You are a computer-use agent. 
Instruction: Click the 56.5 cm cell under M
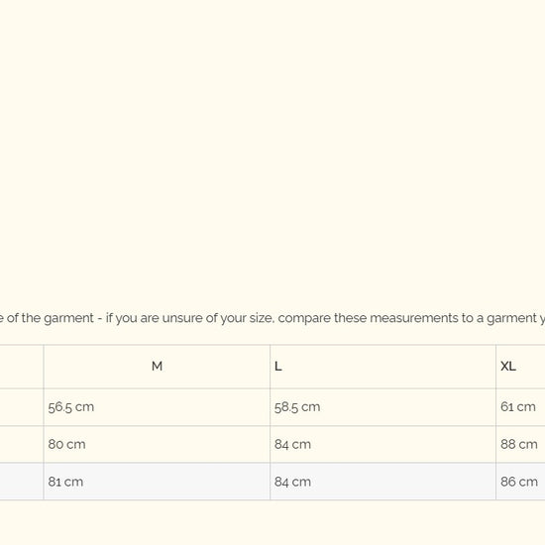[x=157, y=407]
